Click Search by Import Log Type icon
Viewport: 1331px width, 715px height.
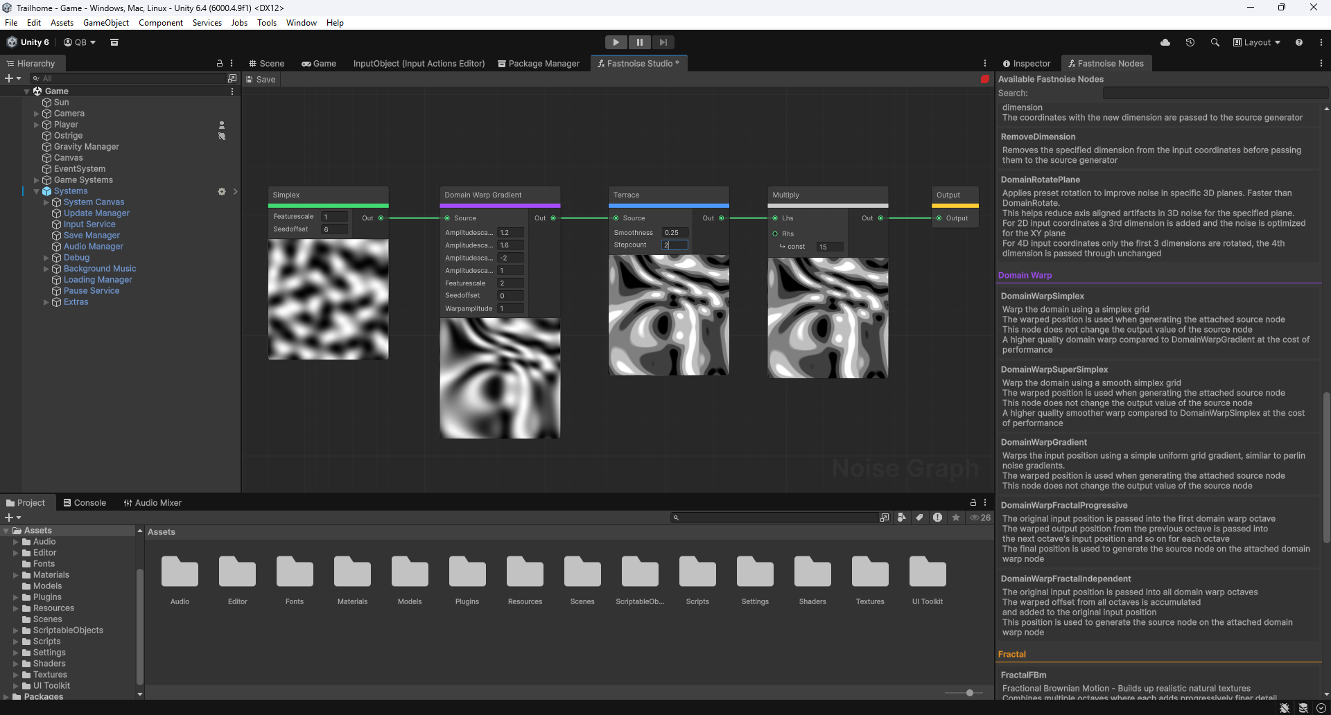click(x=937, y=518)
